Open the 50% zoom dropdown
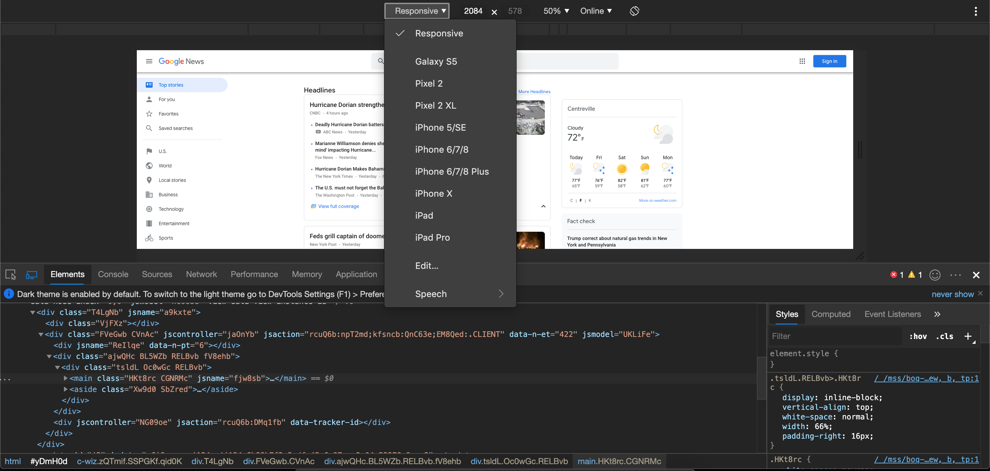 (556, 11)
